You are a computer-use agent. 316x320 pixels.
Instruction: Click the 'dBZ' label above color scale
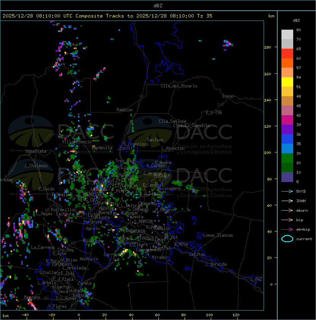click(x=296, y=21)
